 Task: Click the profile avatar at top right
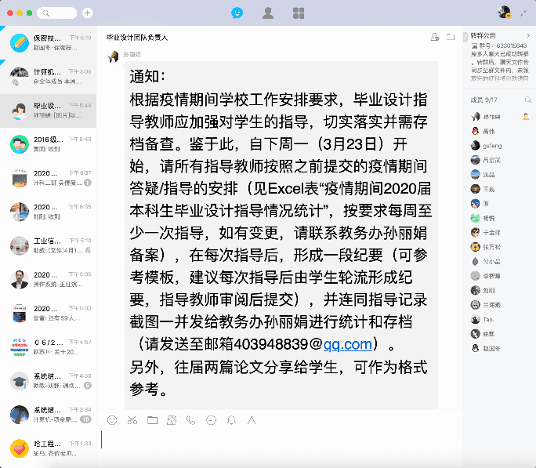tap(505, 13)
